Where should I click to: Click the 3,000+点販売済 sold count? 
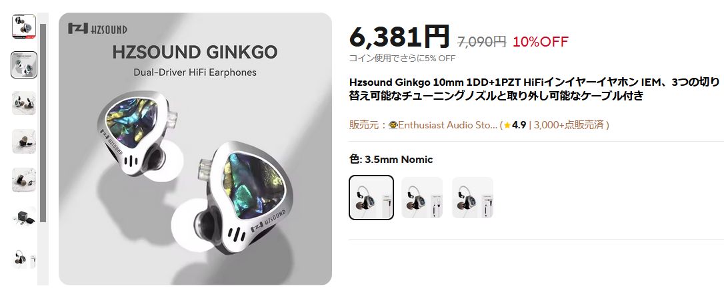569,125
